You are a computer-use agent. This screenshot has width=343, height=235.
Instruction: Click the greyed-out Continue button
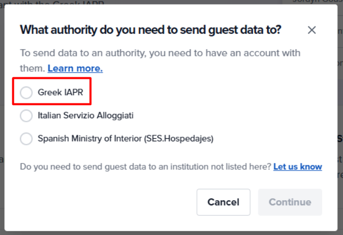click(290, 202)
